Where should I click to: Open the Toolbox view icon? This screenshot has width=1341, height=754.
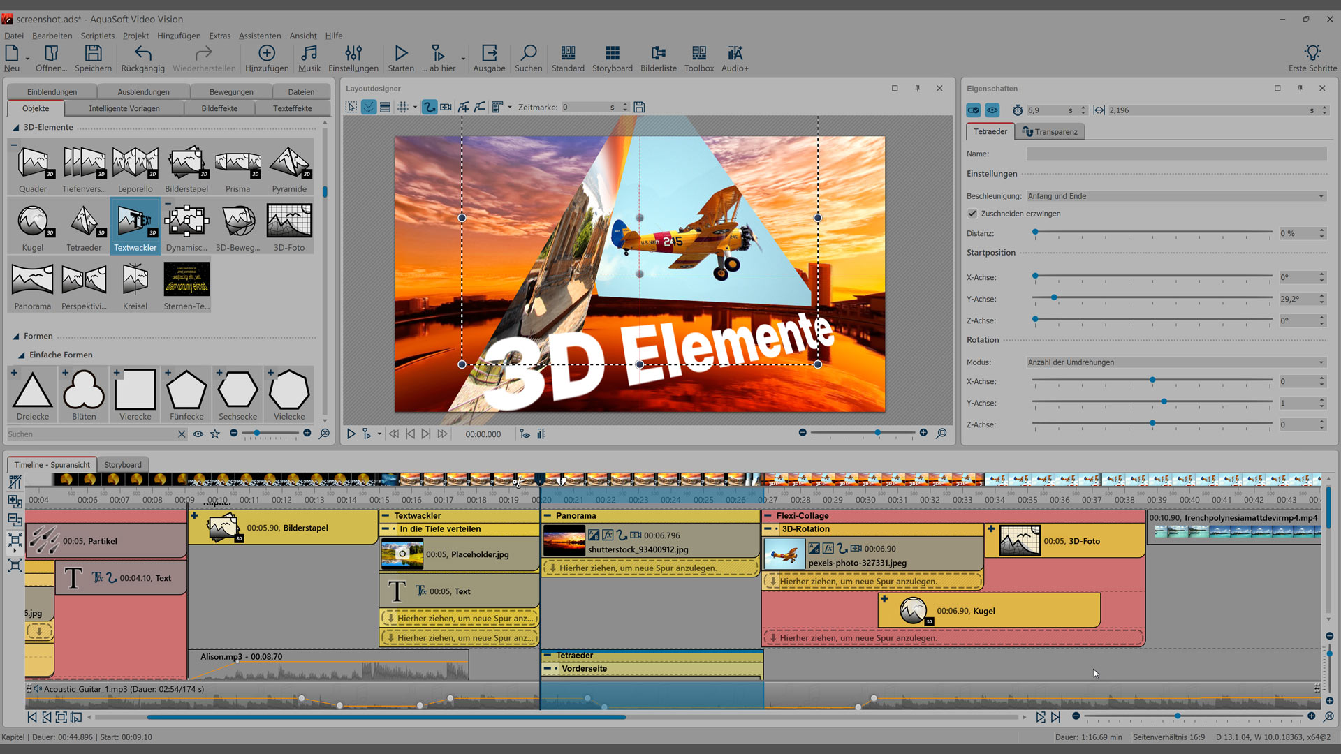(x=698, y=59)
